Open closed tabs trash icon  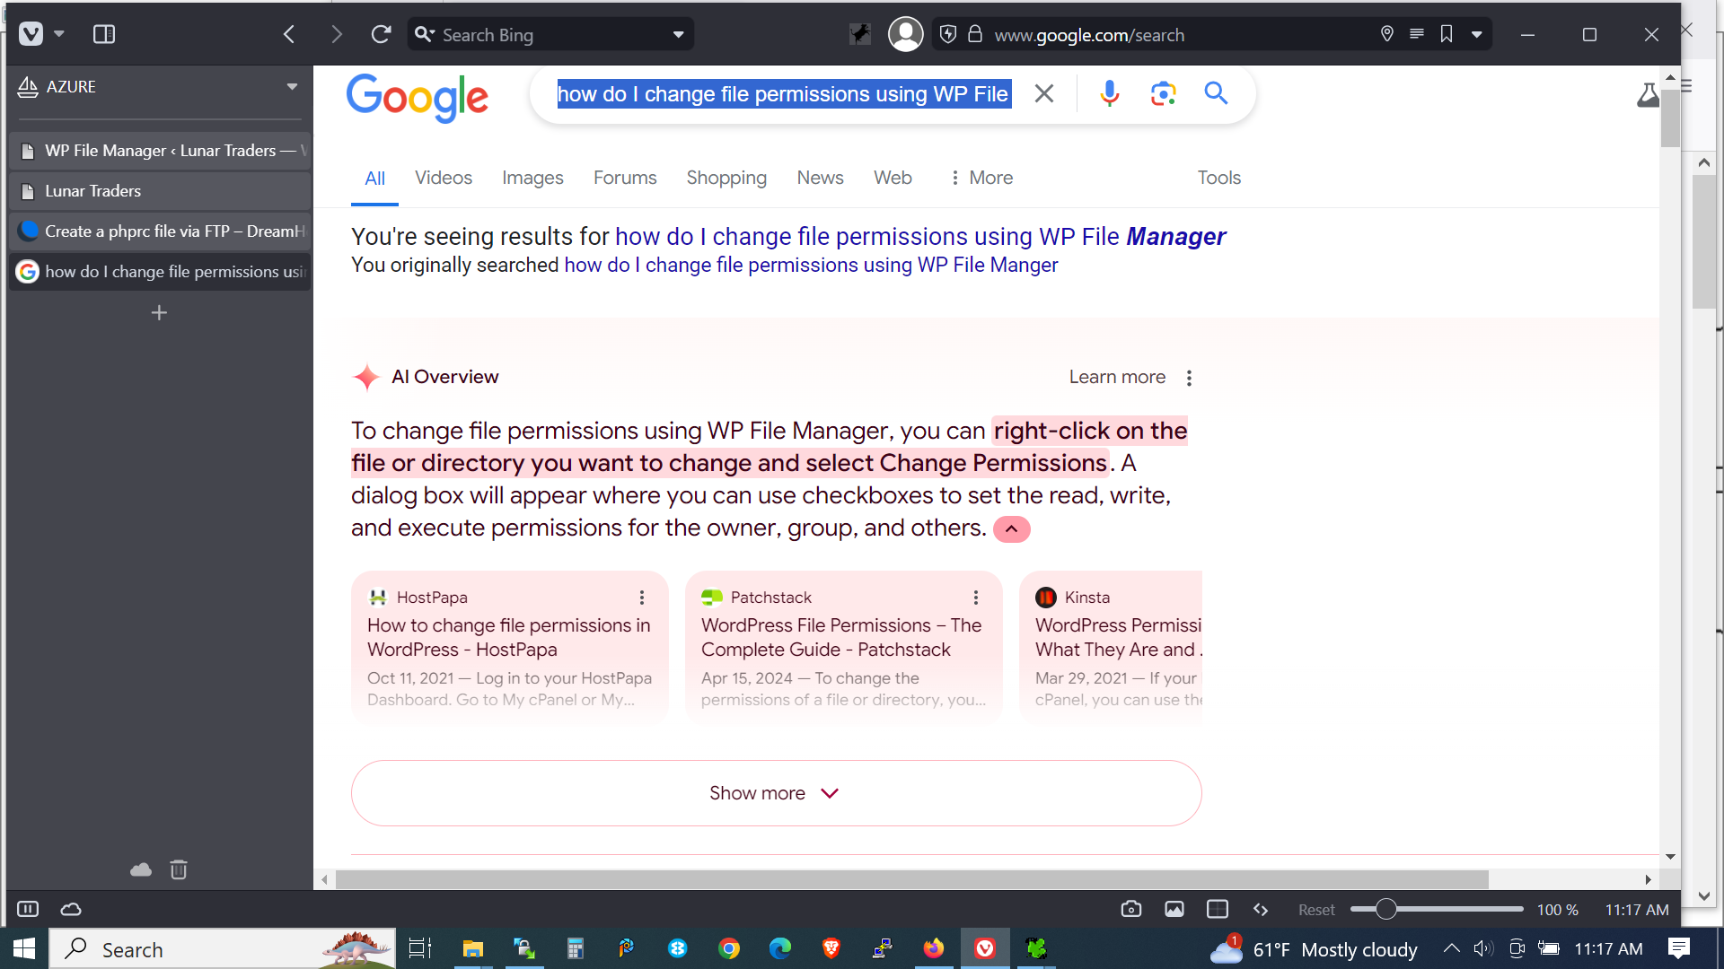179,869
